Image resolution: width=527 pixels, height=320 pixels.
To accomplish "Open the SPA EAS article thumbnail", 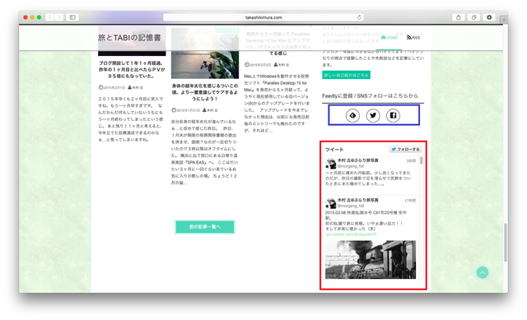I will [205, 53].
